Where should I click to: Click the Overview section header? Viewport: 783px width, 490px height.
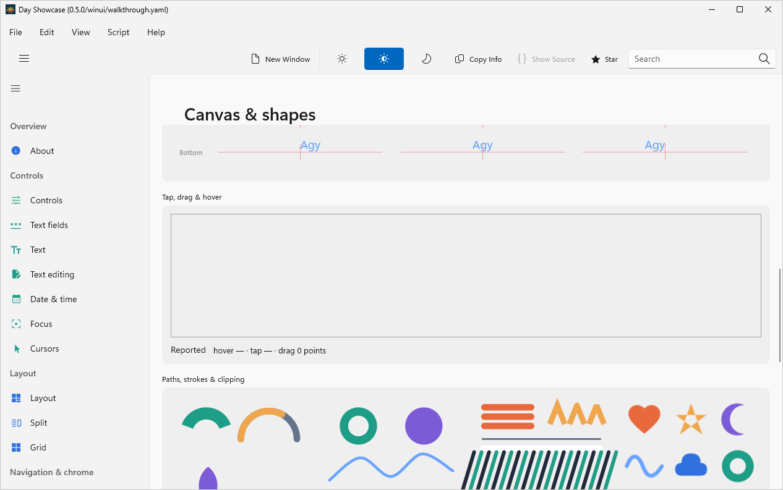point(28,126)
